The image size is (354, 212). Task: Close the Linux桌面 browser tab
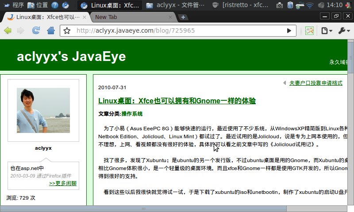[85, 17]
